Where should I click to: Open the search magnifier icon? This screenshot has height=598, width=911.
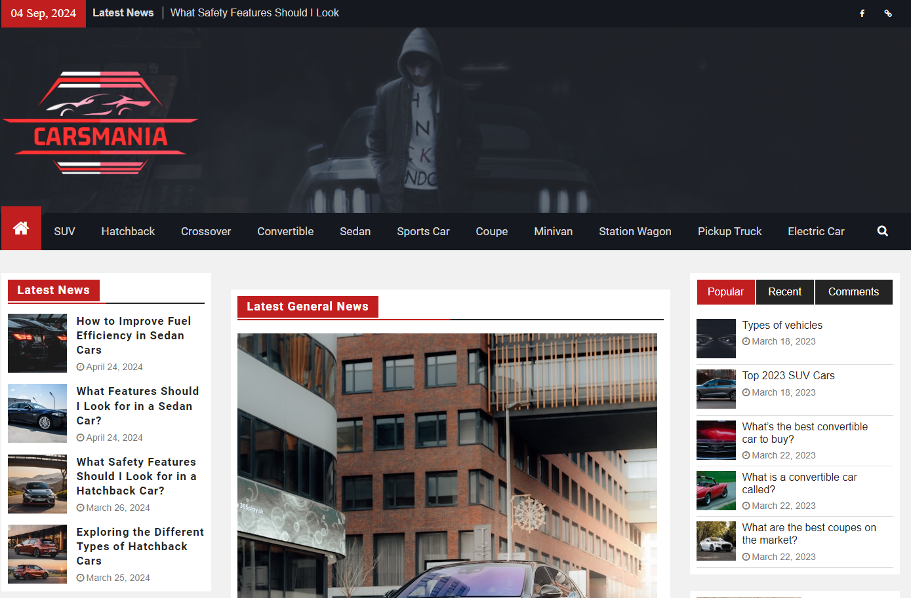point(882,231)
